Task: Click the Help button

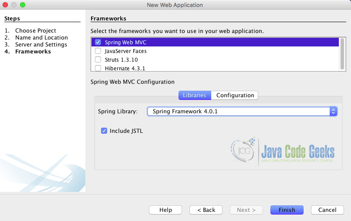Action: pyautogui.click(x=165, y=210)
